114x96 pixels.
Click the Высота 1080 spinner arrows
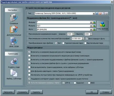91,34
